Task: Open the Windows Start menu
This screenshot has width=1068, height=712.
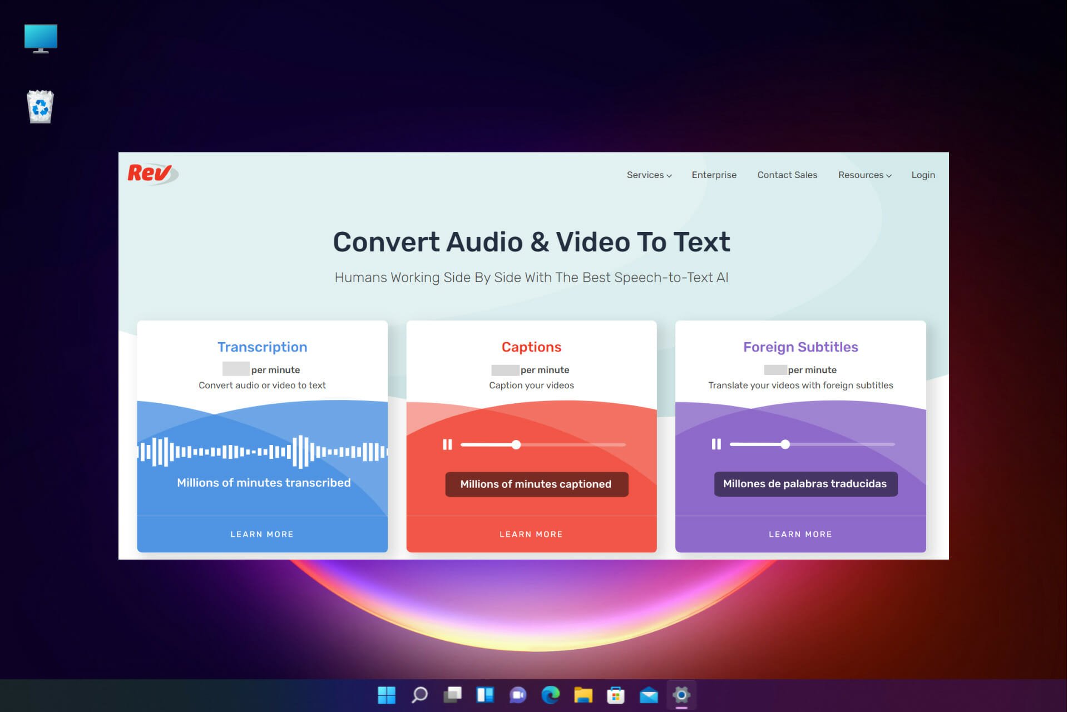Action: coord(387,695)
